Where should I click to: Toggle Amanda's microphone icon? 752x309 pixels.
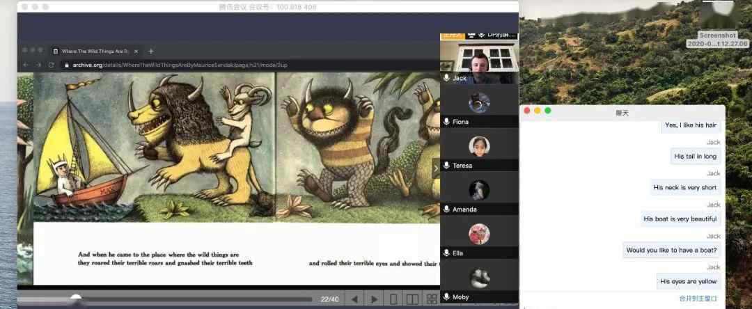446,209
